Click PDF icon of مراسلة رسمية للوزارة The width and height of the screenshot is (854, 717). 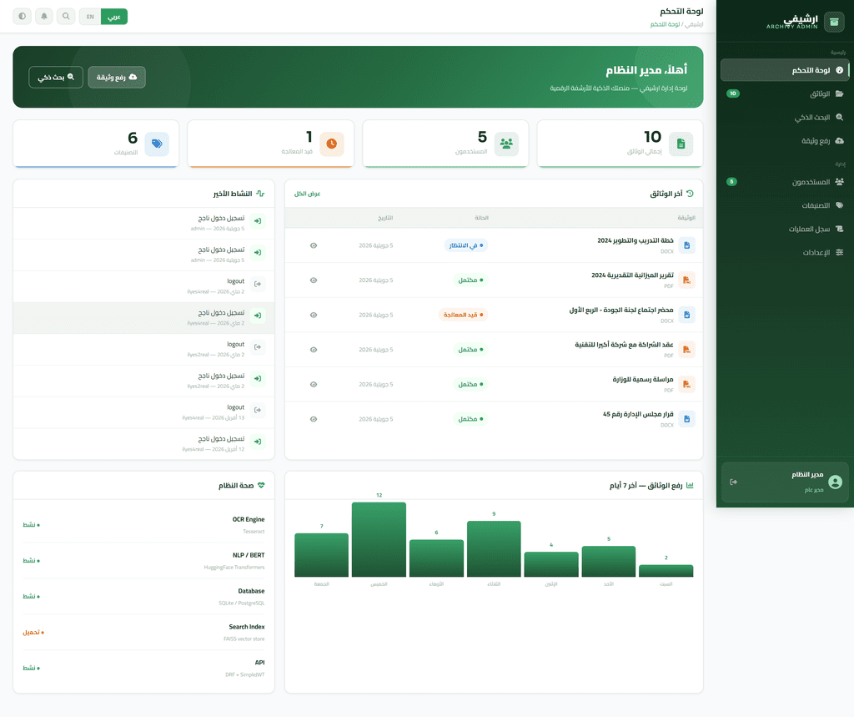(x=687, y=385)
